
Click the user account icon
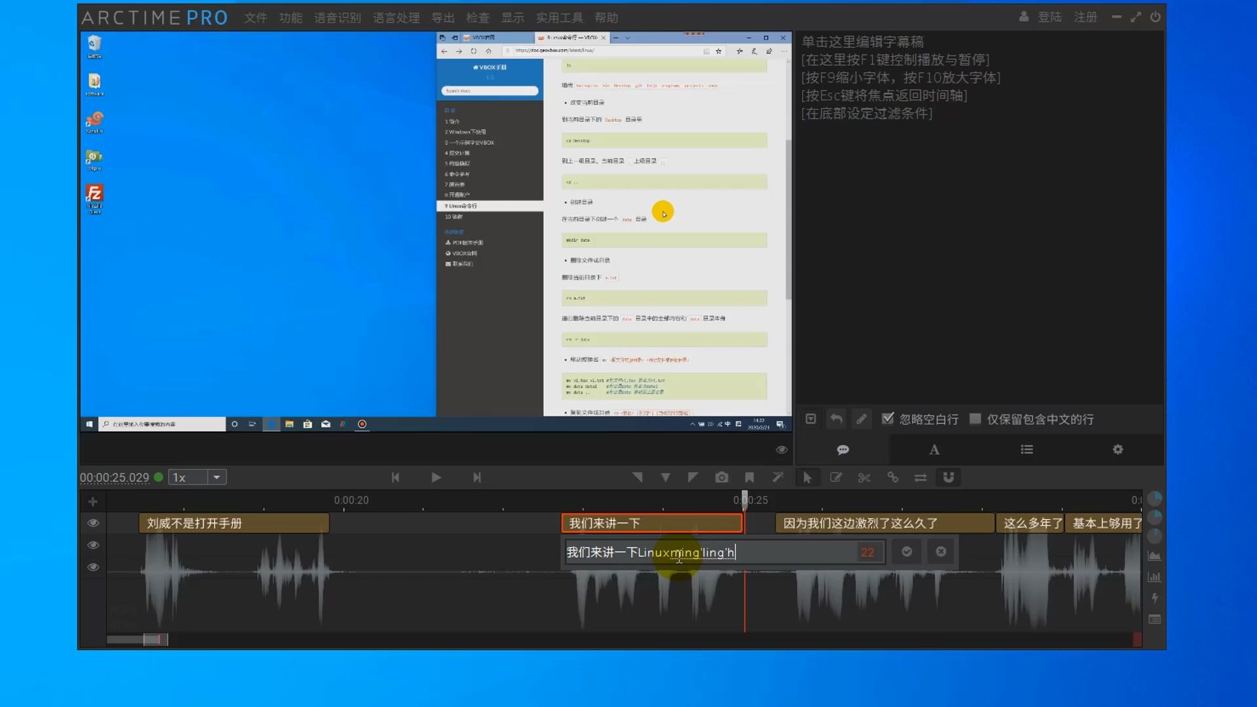1024,17
